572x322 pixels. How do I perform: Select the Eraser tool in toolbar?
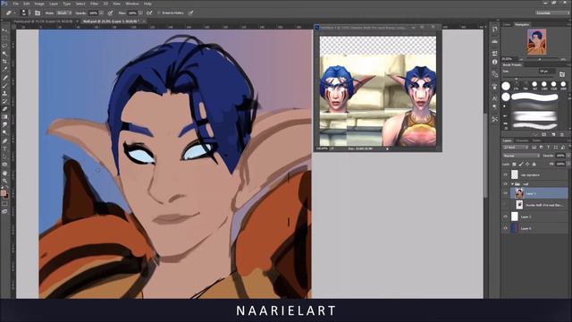[4, 109]
